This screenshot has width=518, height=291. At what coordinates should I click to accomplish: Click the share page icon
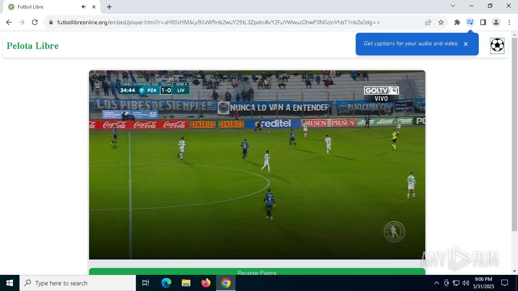(428, 22)
